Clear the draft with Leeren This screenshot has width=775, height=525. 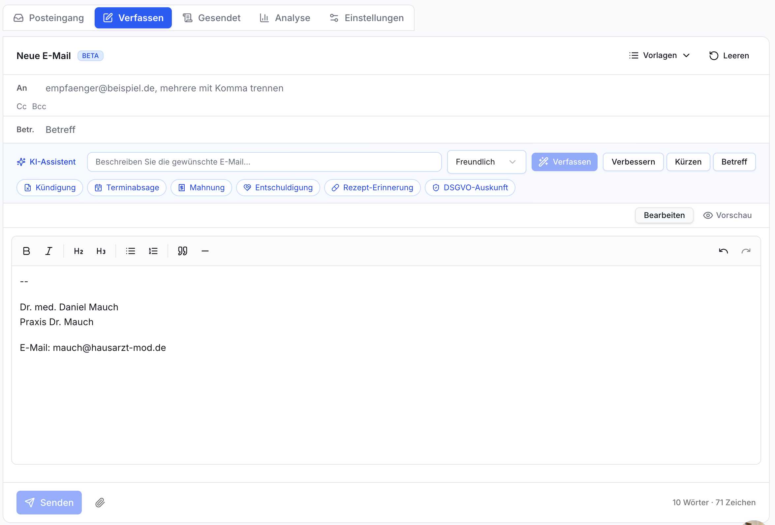[x=729, y=55]
